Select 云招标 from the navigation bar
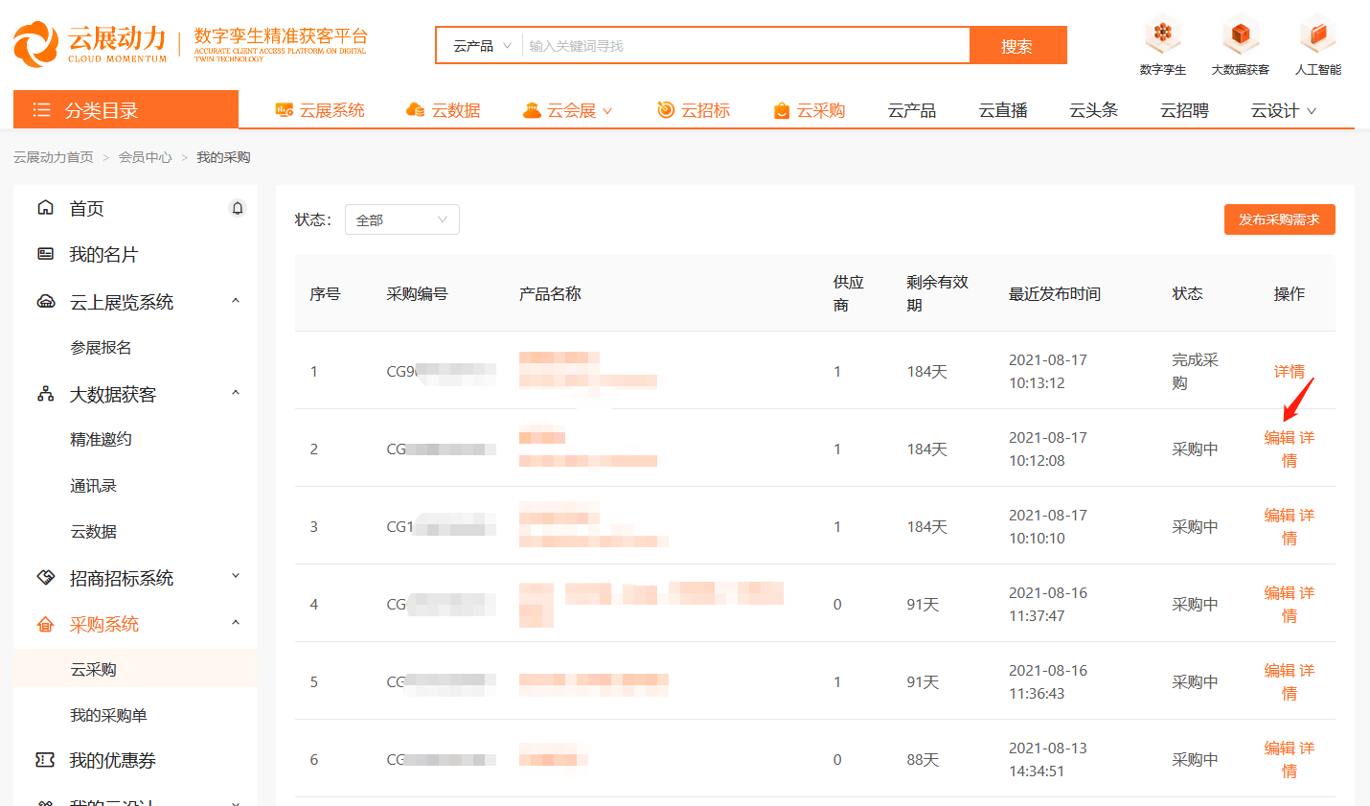 tap(705, 109)
